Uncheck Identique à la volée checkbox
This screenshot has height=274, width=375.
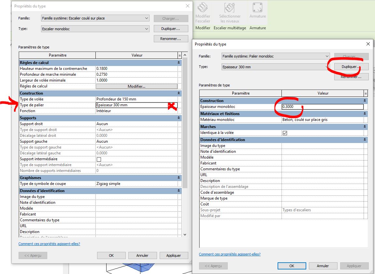[x=285, y=133]
